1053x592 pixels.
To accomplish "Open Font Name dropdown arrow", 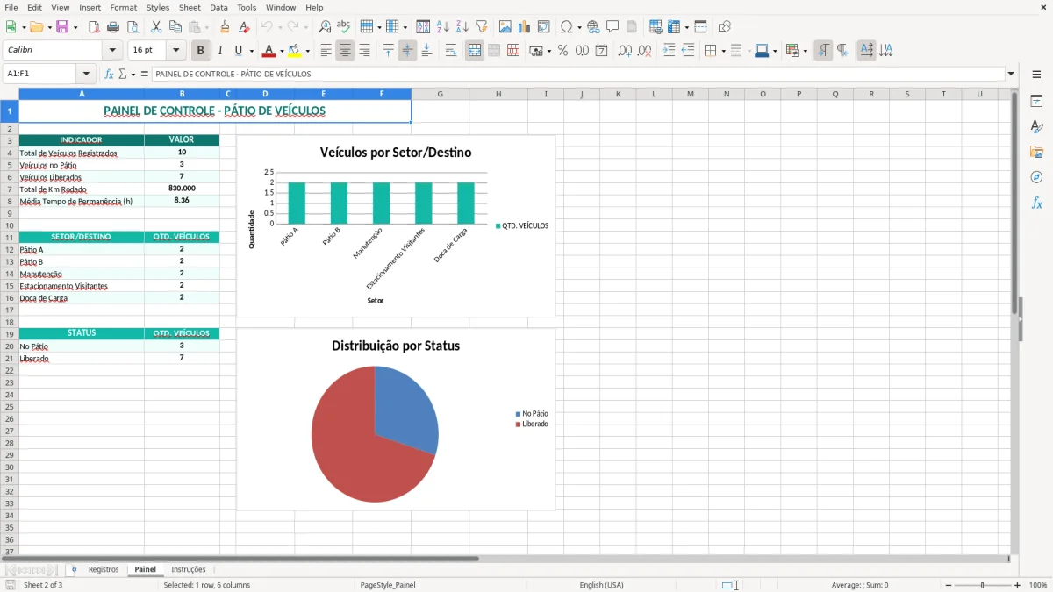I will pos(112,51).
